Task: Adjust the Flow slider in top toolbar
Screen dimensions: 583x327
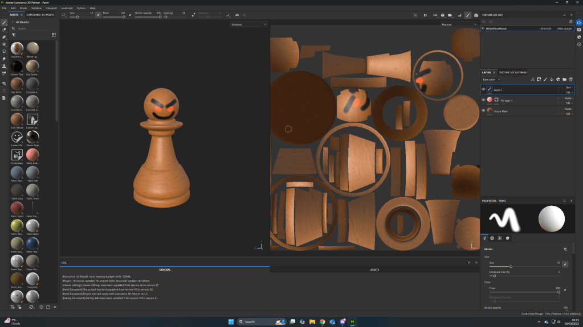Action: (114, 17)
